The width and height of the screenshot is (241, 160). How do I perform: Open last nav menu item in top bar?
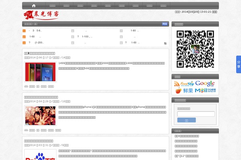pyautogui.click(x=163, y=6)
